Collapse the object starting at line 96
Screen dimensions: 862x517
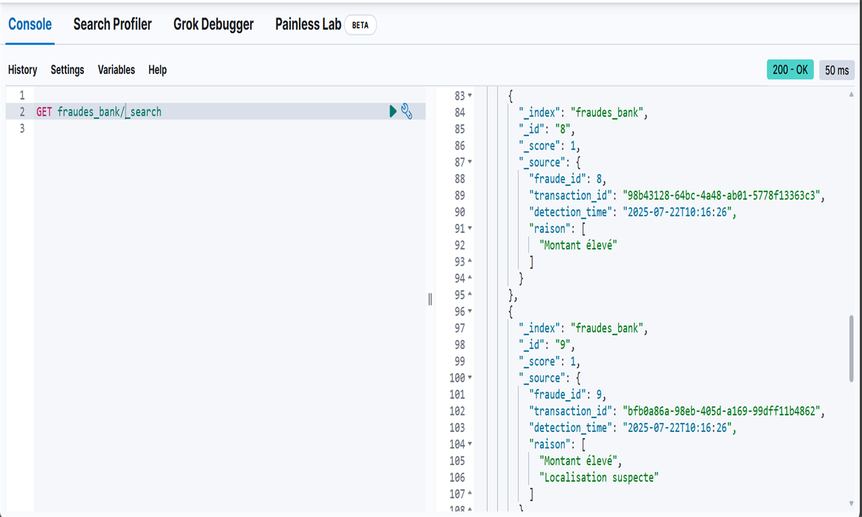470,311
